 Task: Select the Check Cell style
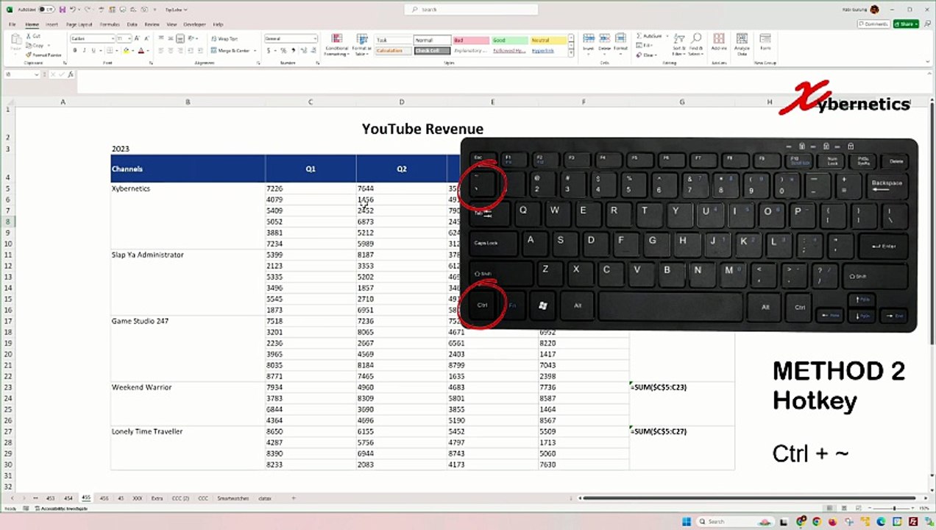(431, 51)
